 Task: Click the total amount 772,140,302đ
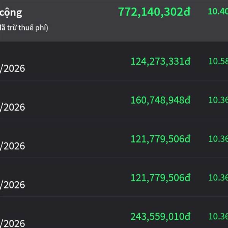tap(154, 12)
